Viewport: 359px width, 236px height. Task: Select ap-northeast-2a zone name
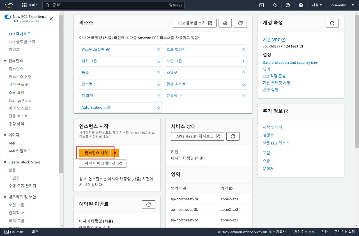[x=184, y=199]
